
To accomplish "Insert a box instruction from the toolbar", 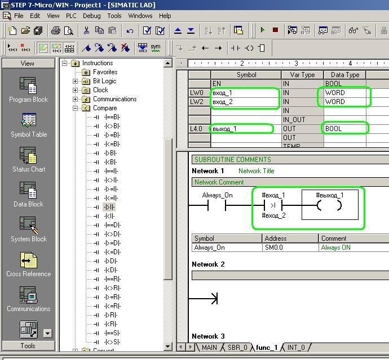I will (x=262, y=48).
